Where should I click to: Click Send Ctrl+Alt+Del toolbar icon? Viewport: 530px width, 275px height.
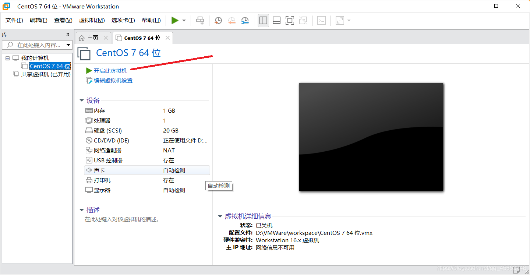pyautogui.click(x=200, y=21)
